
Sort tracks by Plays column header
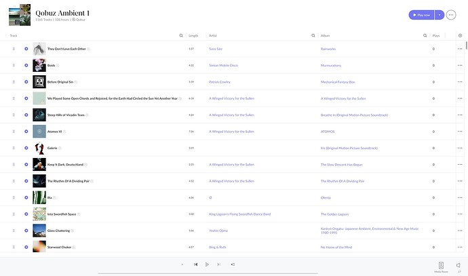pyautogui.click(x=436, y=35)
